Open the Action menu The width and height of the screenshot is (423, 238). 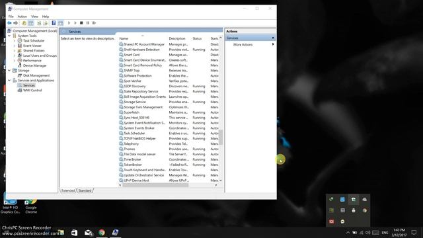(22, 17)
